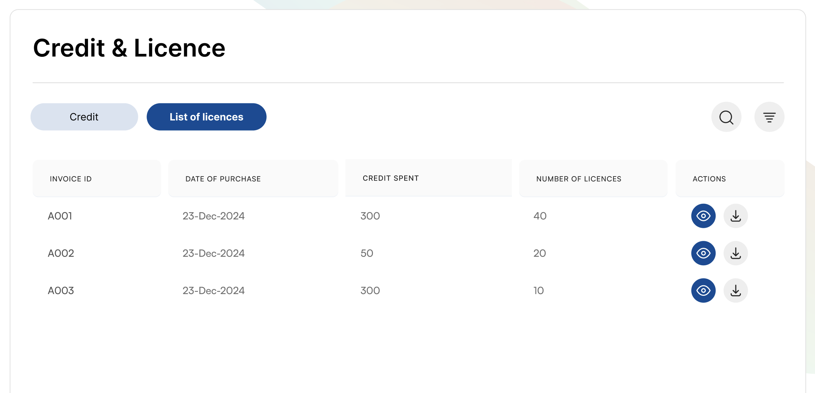Switch to the Credit tab

click(x=84, y=117)
